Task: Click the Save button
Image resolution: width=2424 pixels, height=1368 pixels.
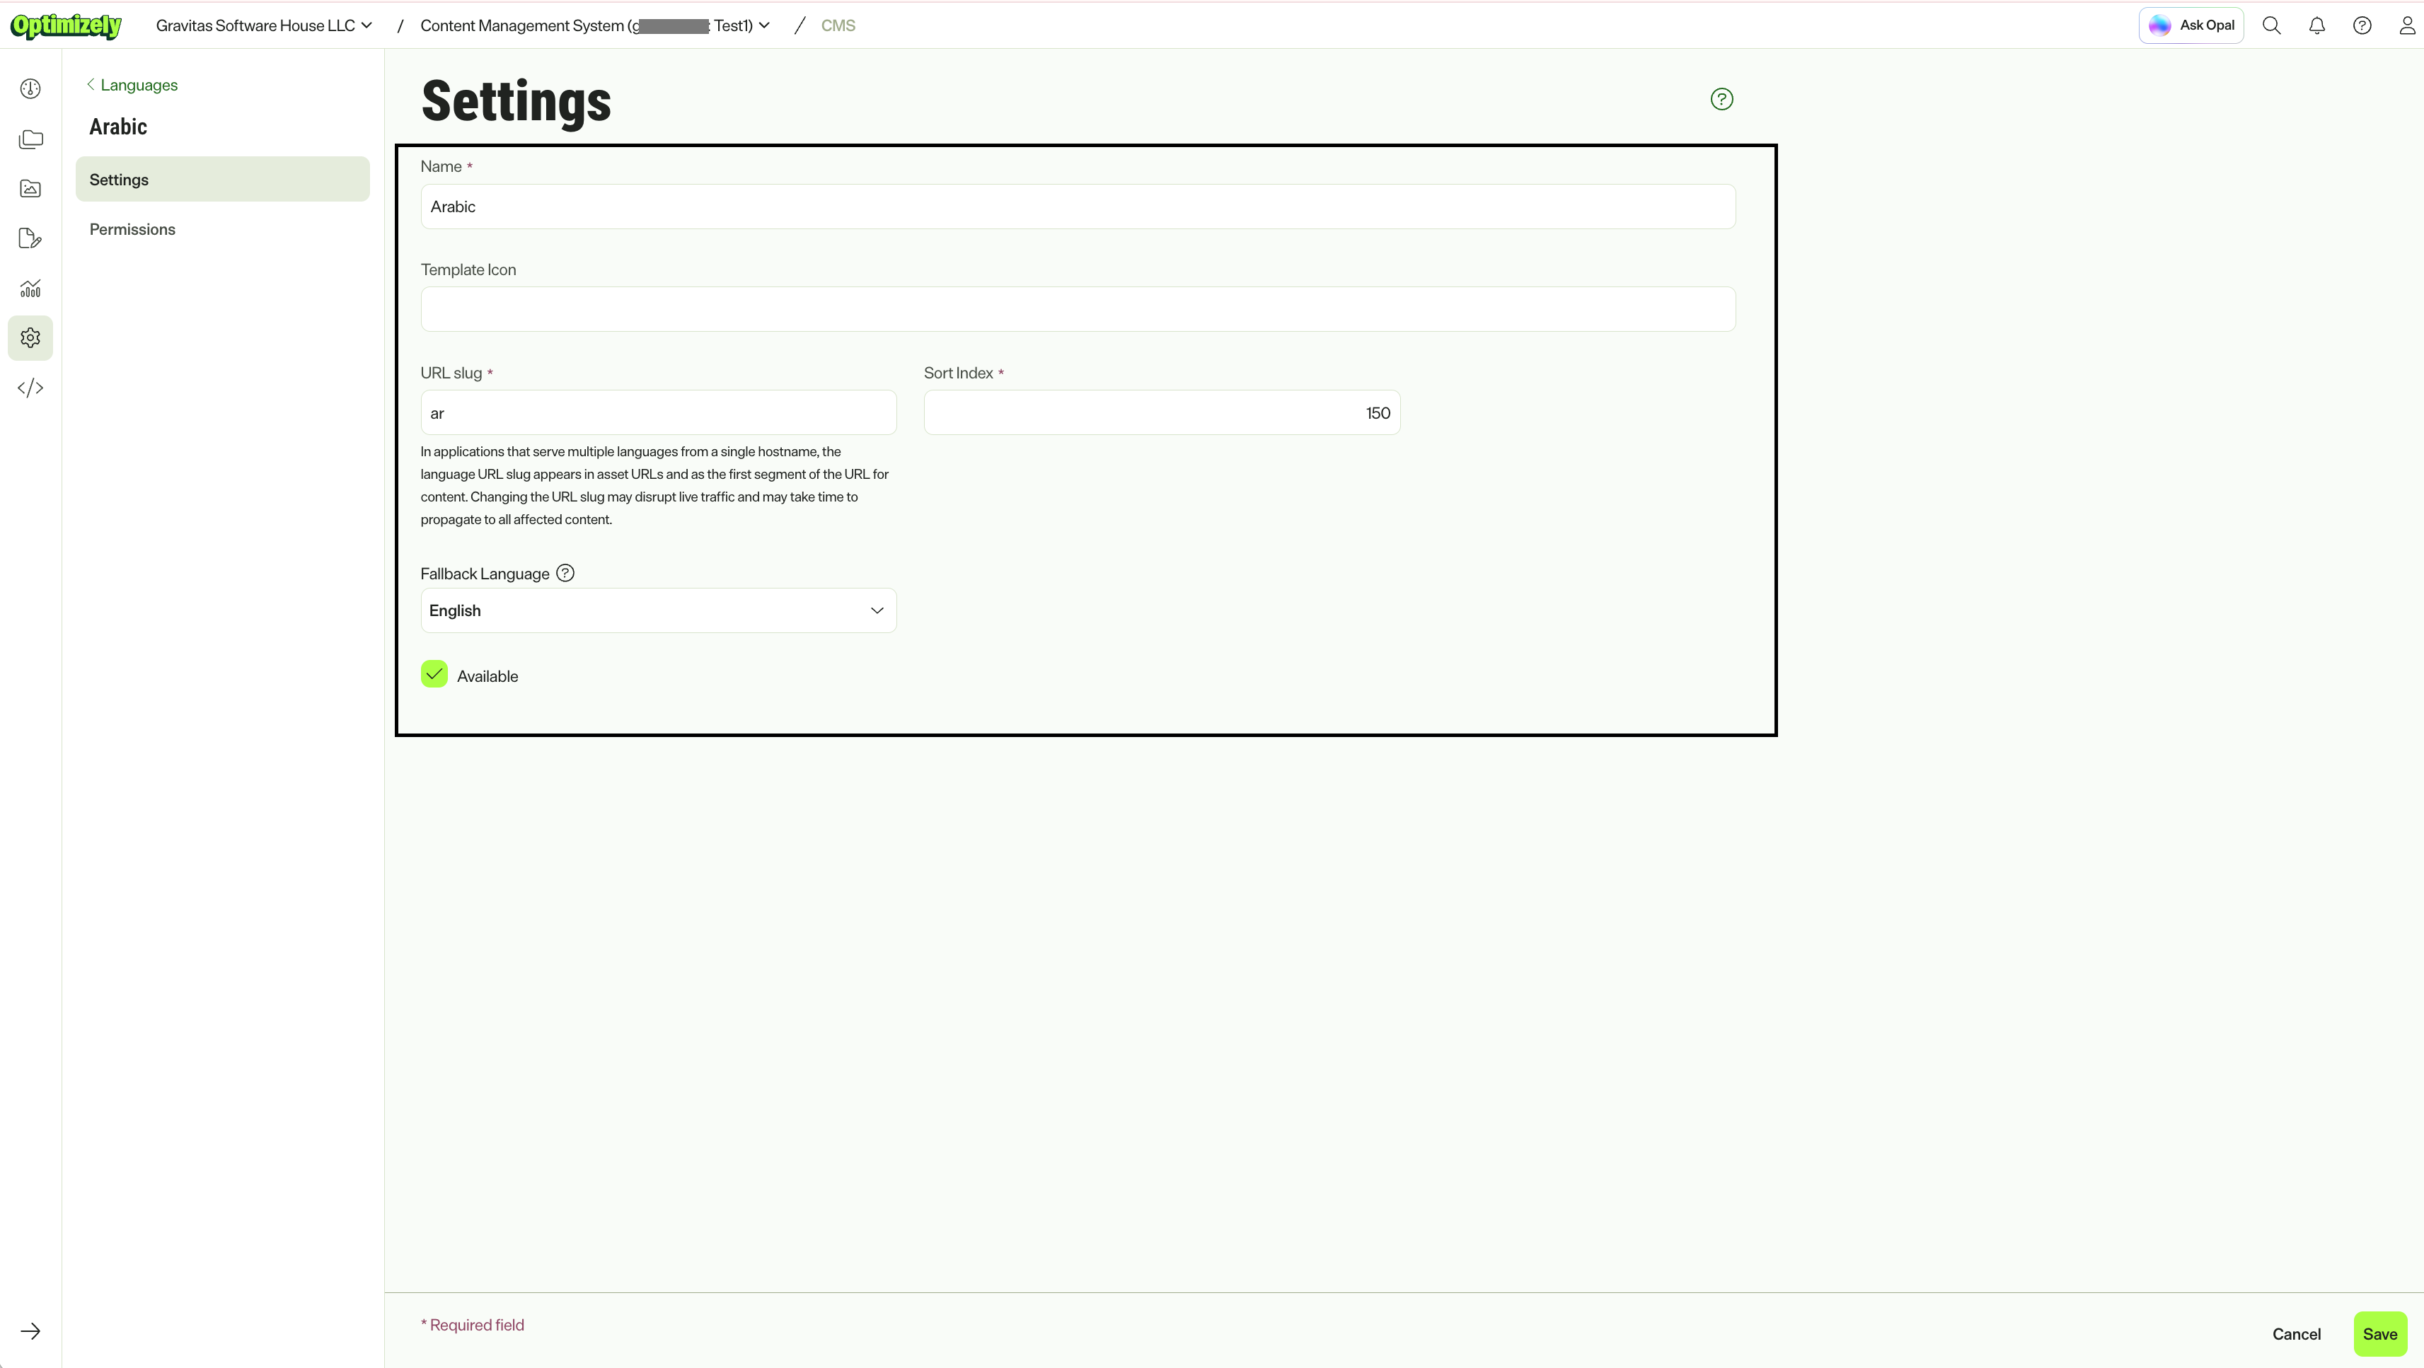Action: coord(2379,1334)
